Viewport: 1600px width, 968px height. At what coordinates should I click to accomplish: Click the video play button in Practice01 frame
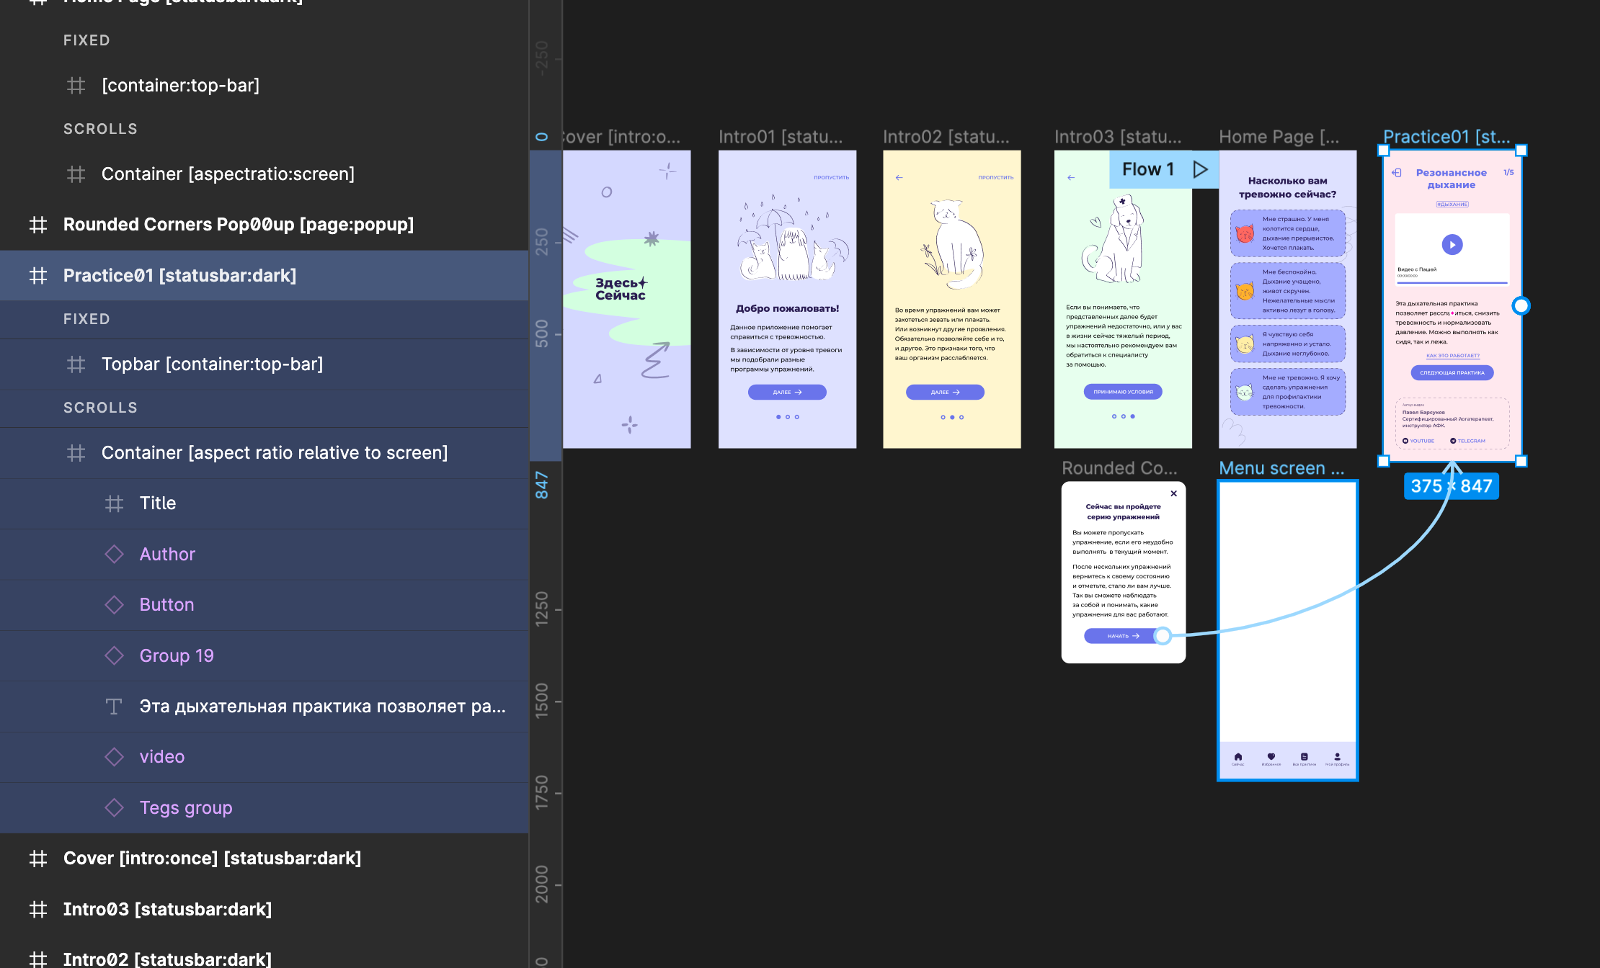[x=1452, y=245]
